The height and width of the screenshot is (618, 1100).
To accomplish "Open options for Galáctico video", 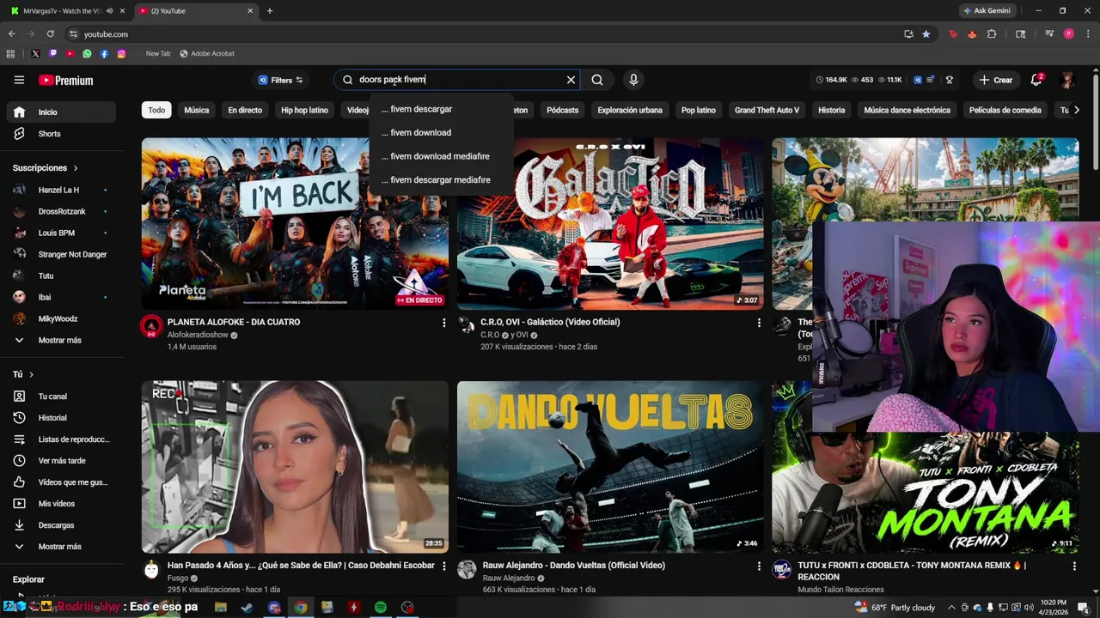I will pyautogui.click(x=759, y=323).
